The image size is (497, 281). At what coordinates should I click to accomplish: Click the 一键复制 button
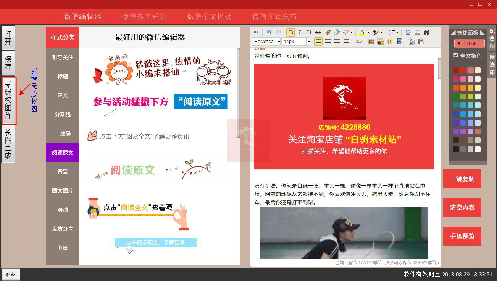pos(462,179)
